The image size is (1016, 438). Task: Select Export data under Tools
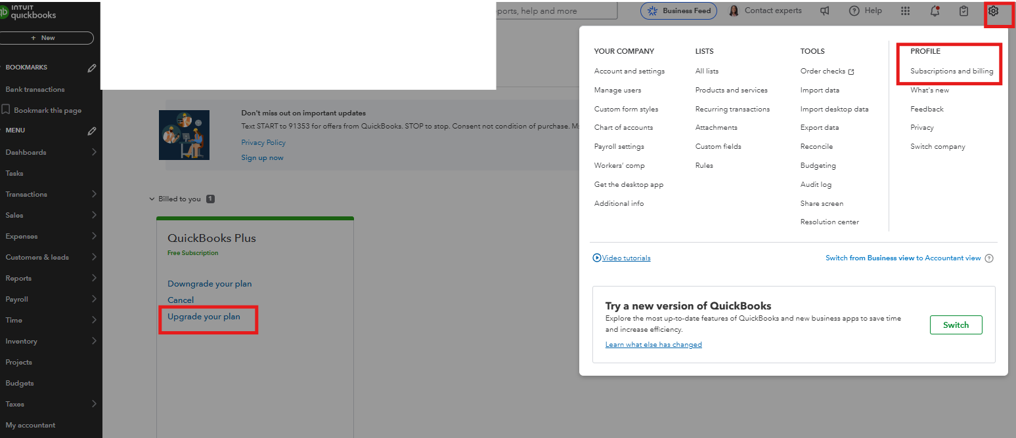820,128
